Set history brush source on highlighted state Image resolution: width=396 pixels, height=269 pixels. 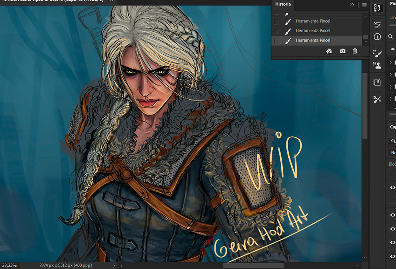[x=276, y=41]
